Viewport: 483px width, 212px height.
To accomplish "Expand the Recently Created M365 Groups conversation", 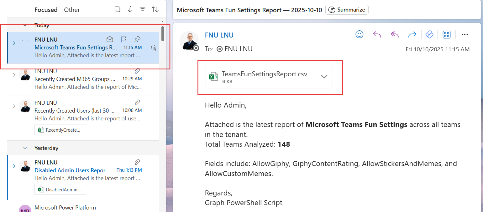I will [x=14, y=75].
